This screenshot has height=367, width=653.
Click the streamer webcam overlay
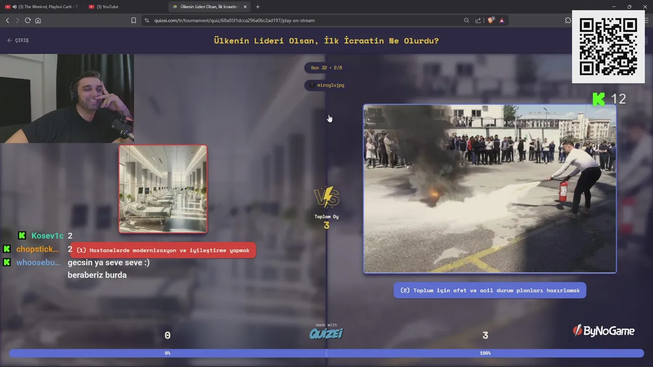click(67, 98)
